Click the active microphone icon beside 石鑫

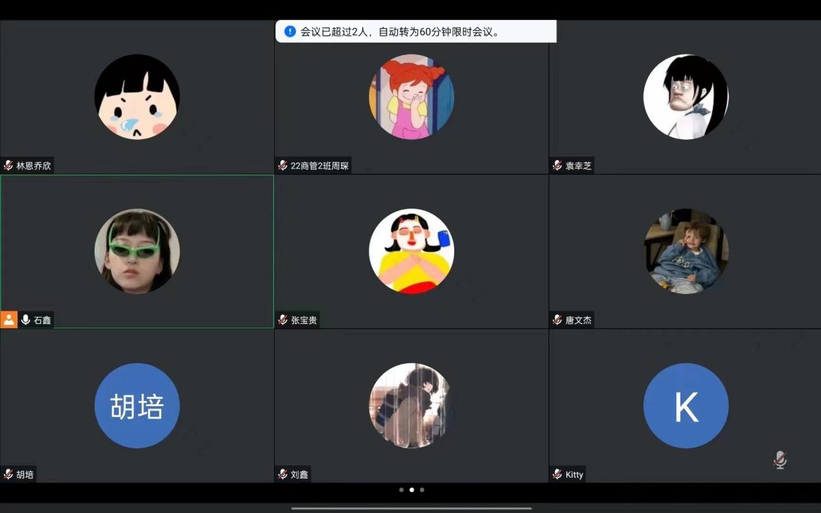pyautogui.click(x=26, y=319)
